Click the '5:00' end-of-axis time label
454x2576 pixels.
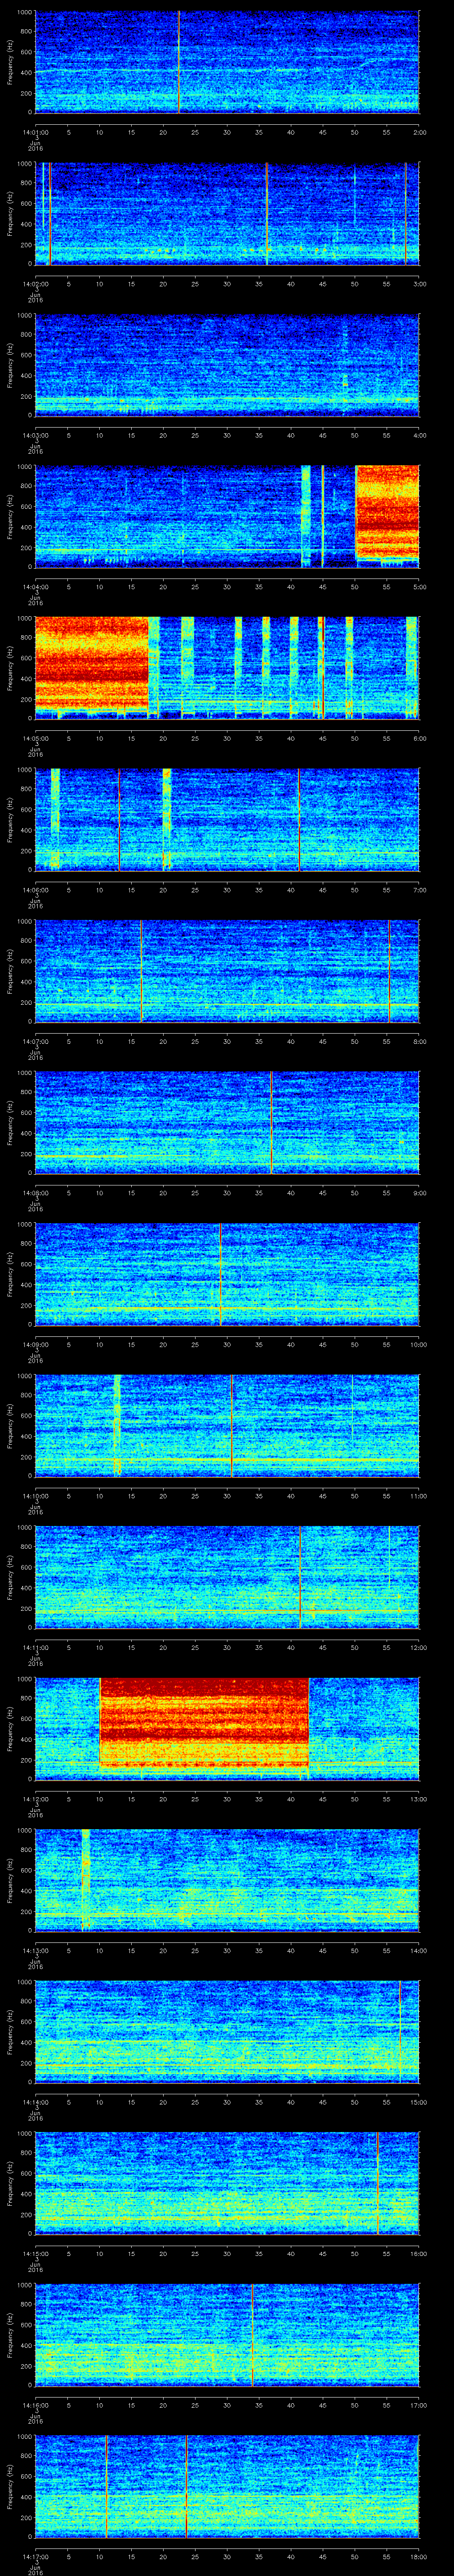pyautogui.click(x=419, y=586)
